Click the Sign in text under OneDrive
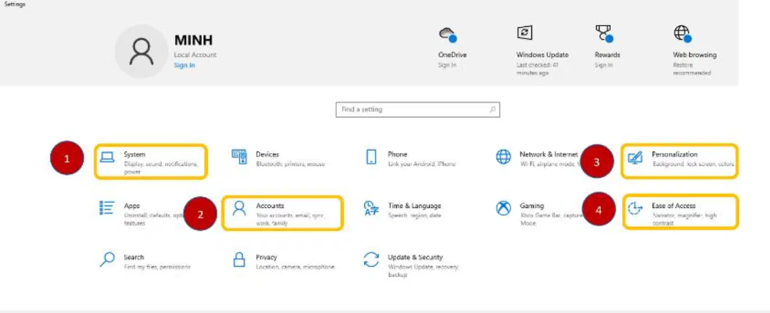The height and width of the screenshot is (313, 770). (x=447, y=65)
